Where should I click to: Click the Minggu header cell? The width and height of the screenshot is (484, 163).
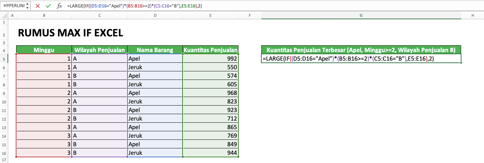[x=44, y=50]
